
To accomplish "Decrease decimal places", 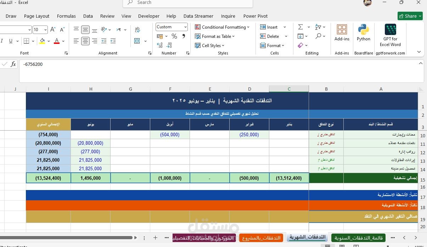I will [169, 45].
